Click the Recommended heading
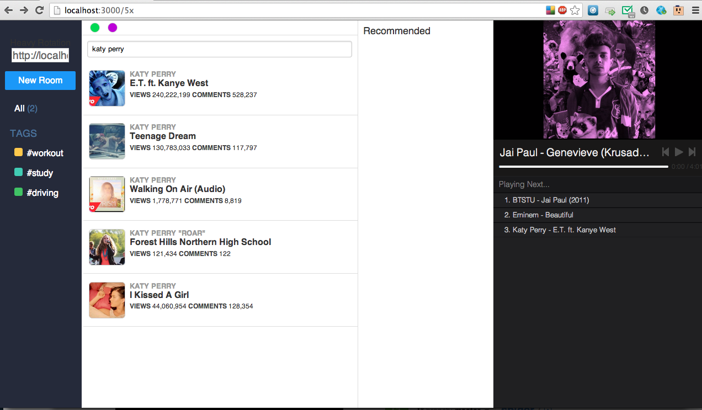This screenshot has width=702, height=410. (x=397, y=31)
